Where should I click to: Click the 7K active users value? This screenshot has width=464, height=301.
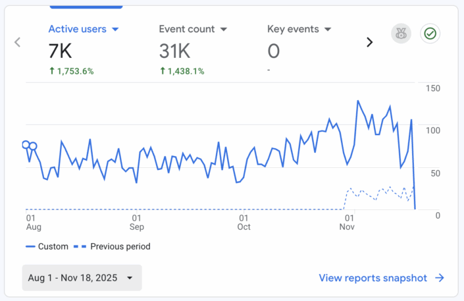(60, 51)
